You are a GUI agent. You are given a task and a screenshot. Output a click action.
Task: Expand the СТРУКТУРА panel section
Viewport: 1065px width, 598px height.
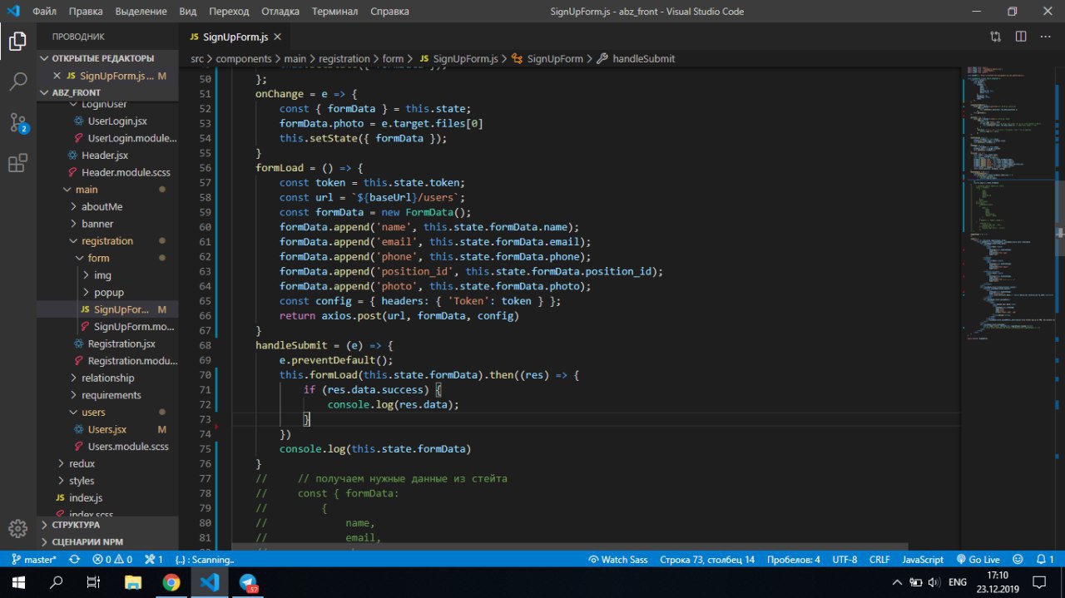(x=76, y=525)
